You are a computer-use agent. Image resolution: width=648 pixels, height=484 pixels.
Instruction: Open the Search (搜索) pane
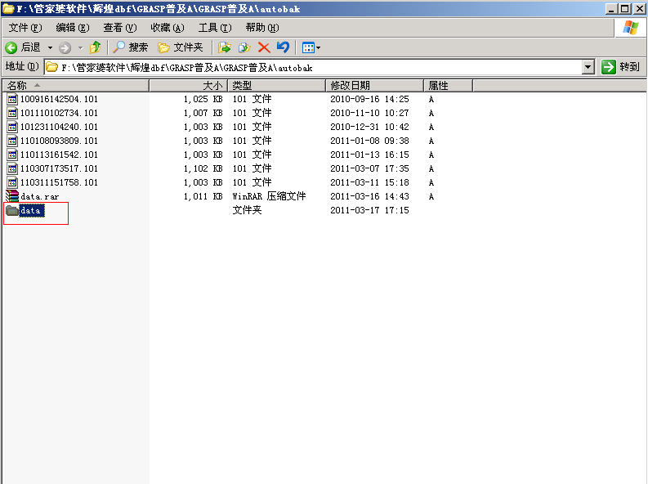130,47
